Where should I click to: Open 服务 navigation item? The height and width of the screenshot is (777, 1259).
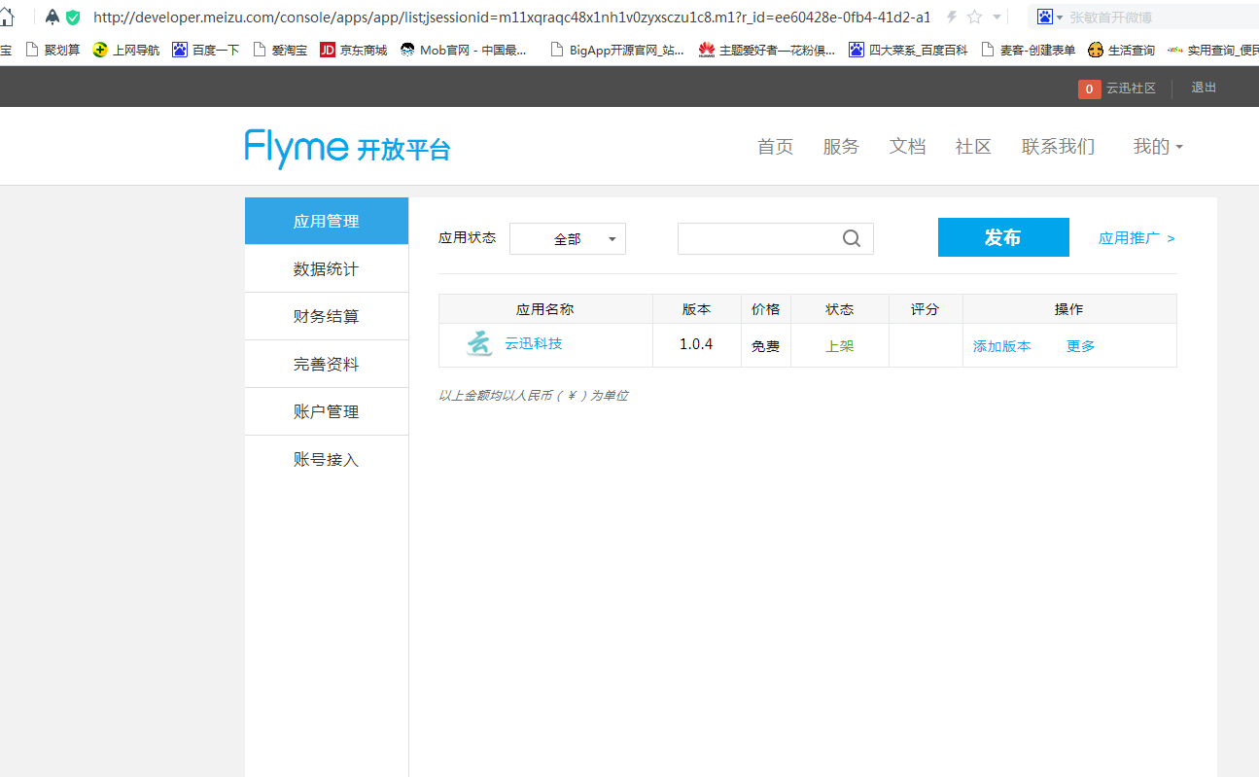(x=841, y=147)
